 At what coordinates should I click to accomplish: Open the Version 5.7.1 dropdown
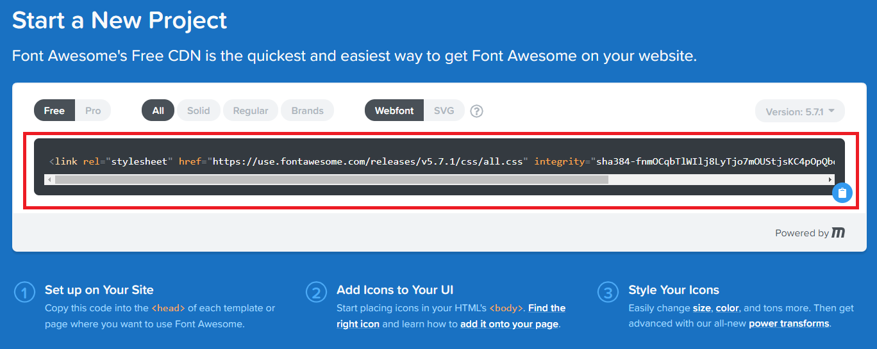pos(800,111)
